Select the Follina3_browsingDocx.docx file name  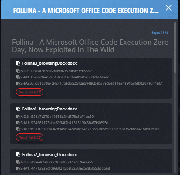point(49,63)
